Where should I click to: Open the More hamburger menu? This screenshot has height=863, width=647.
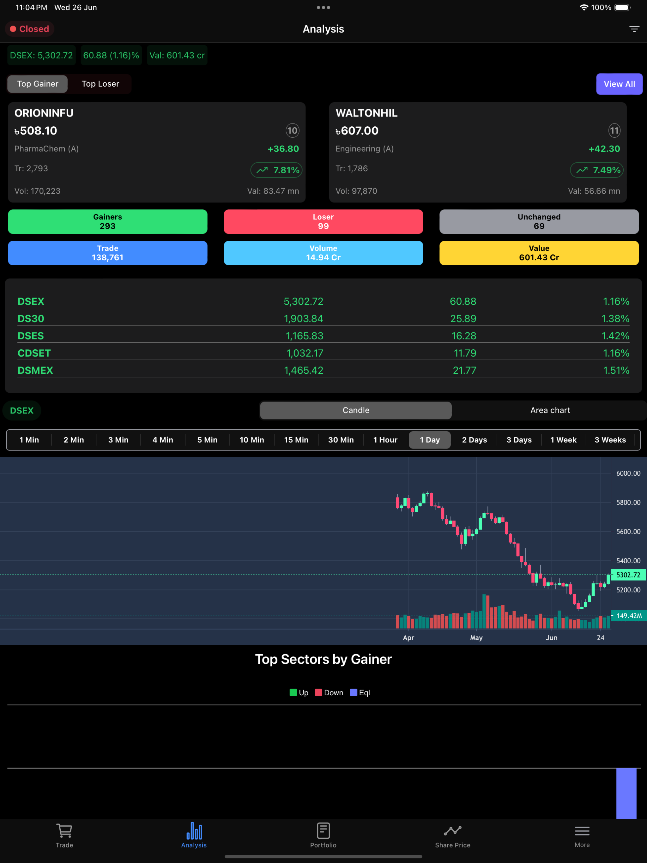[582, 831]
